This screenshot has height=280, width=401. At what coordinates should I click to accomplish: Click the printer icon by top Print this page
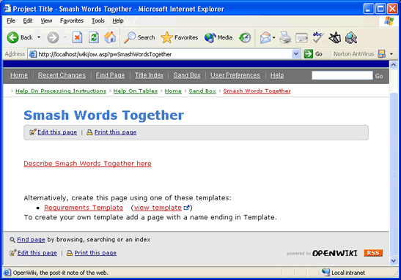tap(89, 132)
